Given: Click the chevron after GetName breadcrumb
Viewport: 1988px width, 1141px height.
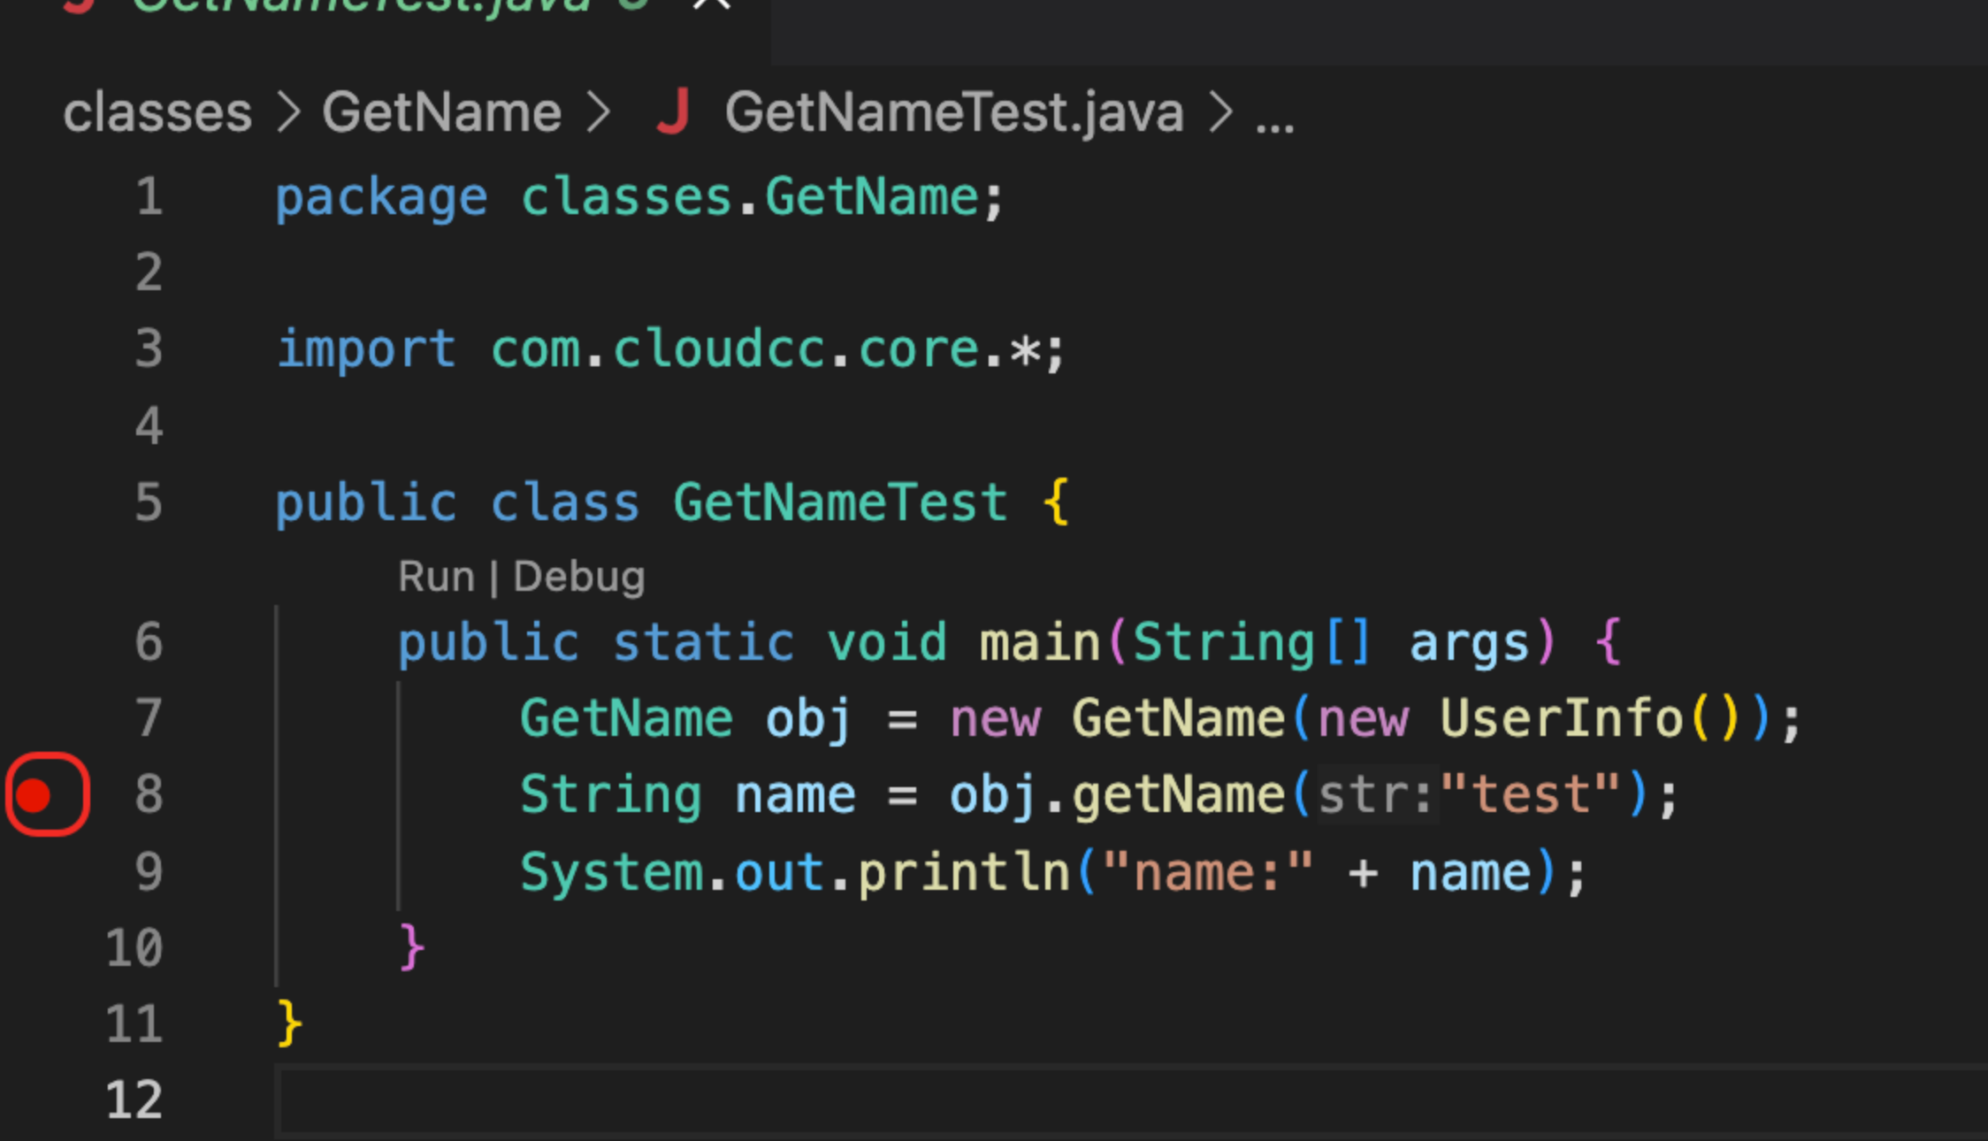Looking at the screenshot, I should 599,113.
